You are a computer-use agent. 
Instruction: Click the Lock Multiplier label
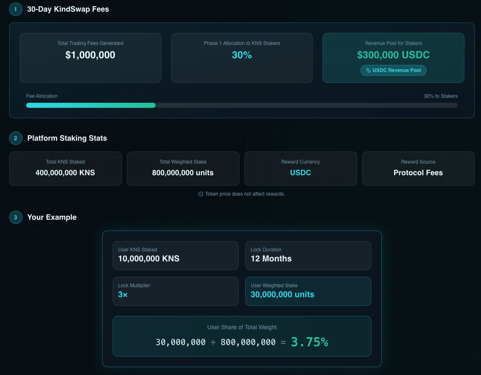(x=134, y=286)
